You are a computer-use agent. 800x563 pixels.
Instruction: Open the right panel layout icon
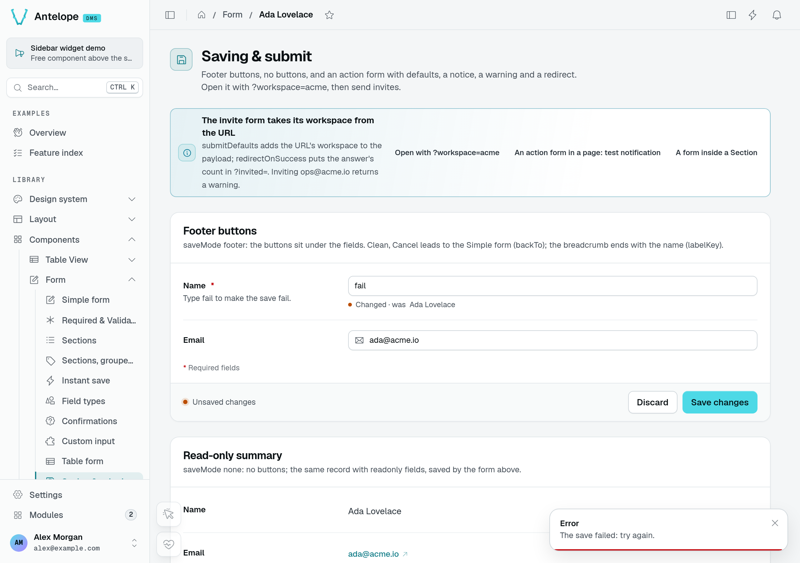coord(731,15)
